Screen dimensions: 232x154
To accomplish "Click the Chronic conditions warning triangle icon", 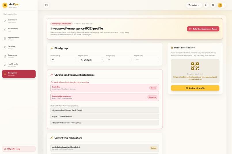I will [x=52, y=75].
